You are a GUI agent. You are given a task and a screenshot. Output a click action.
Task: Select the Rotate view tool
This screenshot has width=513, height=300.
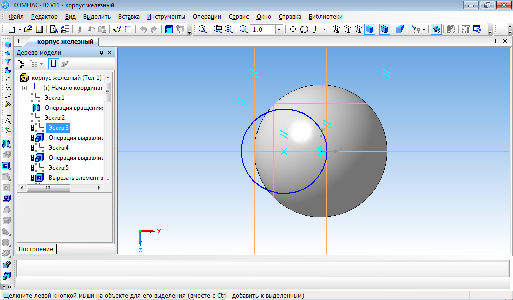click(304, 30)
